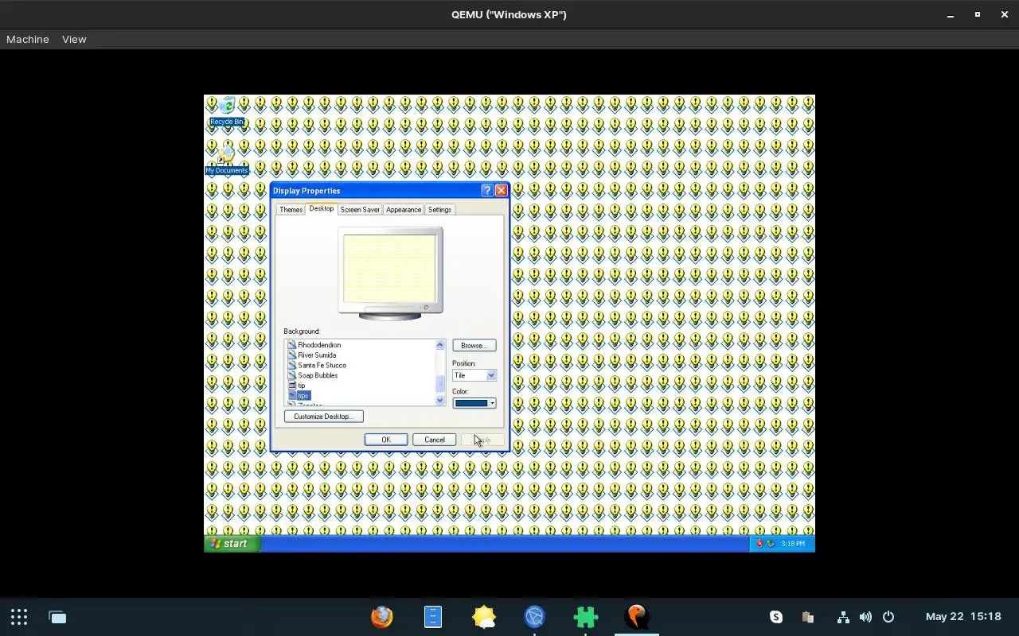The image size is (1019, 636).
Task: Open the applications grid launcher
Action: [19, 617]
